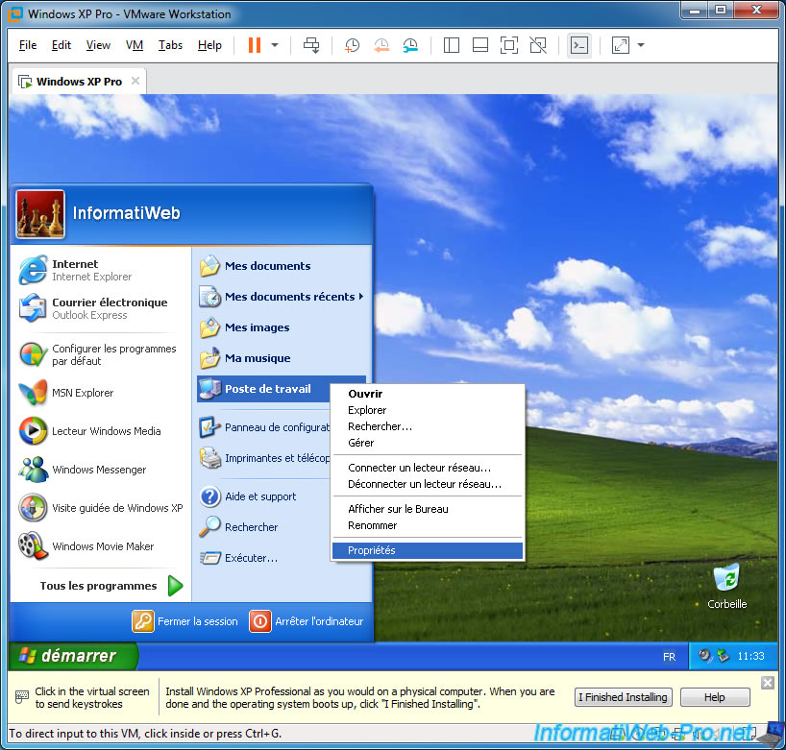Click the Help button in install bar
The image size is (786, 750).
point(714,697)
